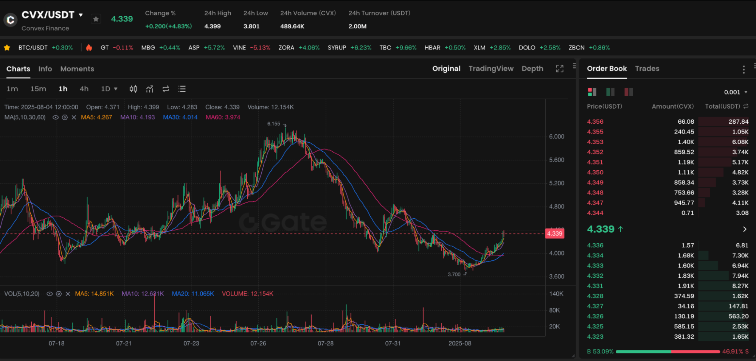Click the 4.344 ask price row
Image resolution: width=756 pixels, height=361 pixels.
click(668, 213)
